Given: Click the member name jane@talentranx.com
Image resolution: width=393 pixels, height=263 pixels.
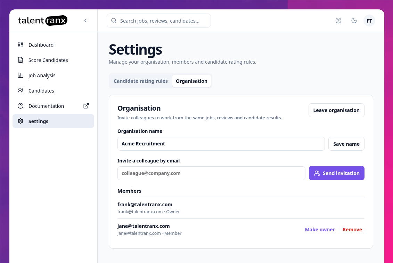Looking at the screenshot, I should [x=144, y=226].
